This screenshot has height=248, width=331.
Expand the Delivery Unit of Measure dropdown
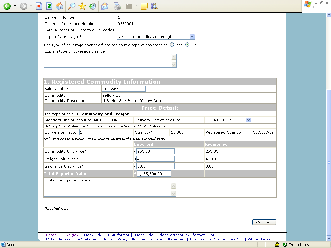tap(248, 120)
